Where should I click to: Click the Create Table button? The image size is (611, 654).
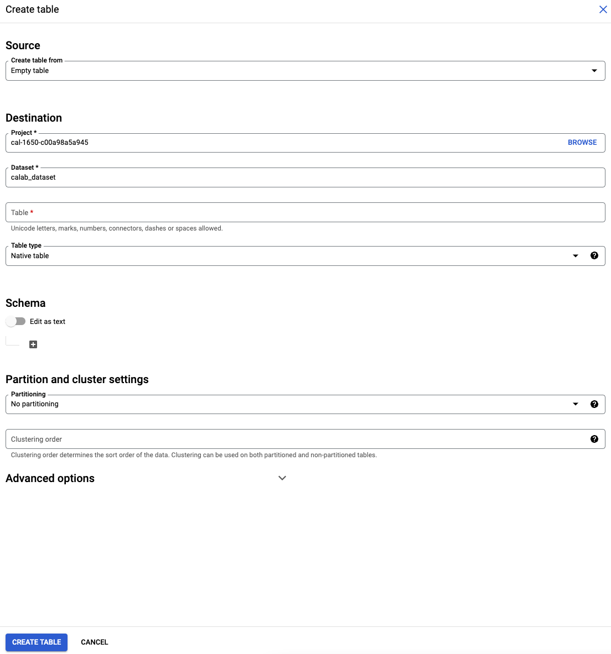click(37, 642)
